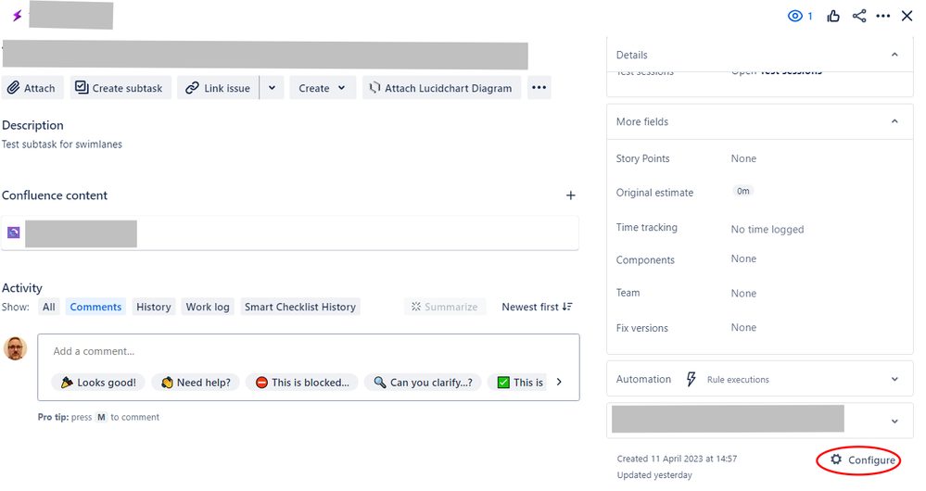Insert the 'Need help?' quick reply

coord(196,383)
